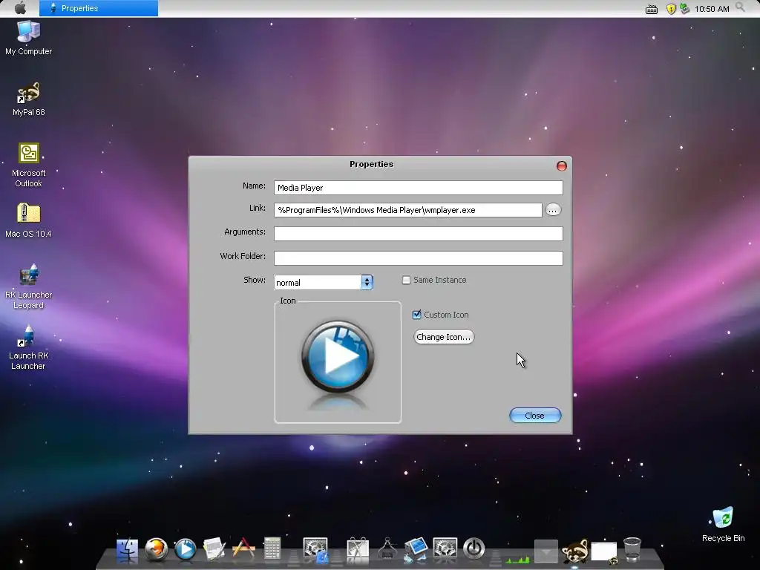The image size is (760, 570).
Task: Open the Show dropdown set to normal
Action: [324, 282]
